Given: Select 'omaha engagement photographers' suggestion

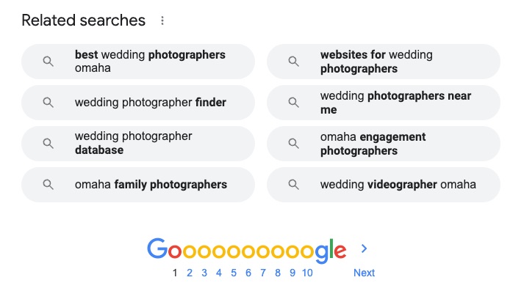Looking at the screenshot, I should pyautogui.click(x=384, y=144).
